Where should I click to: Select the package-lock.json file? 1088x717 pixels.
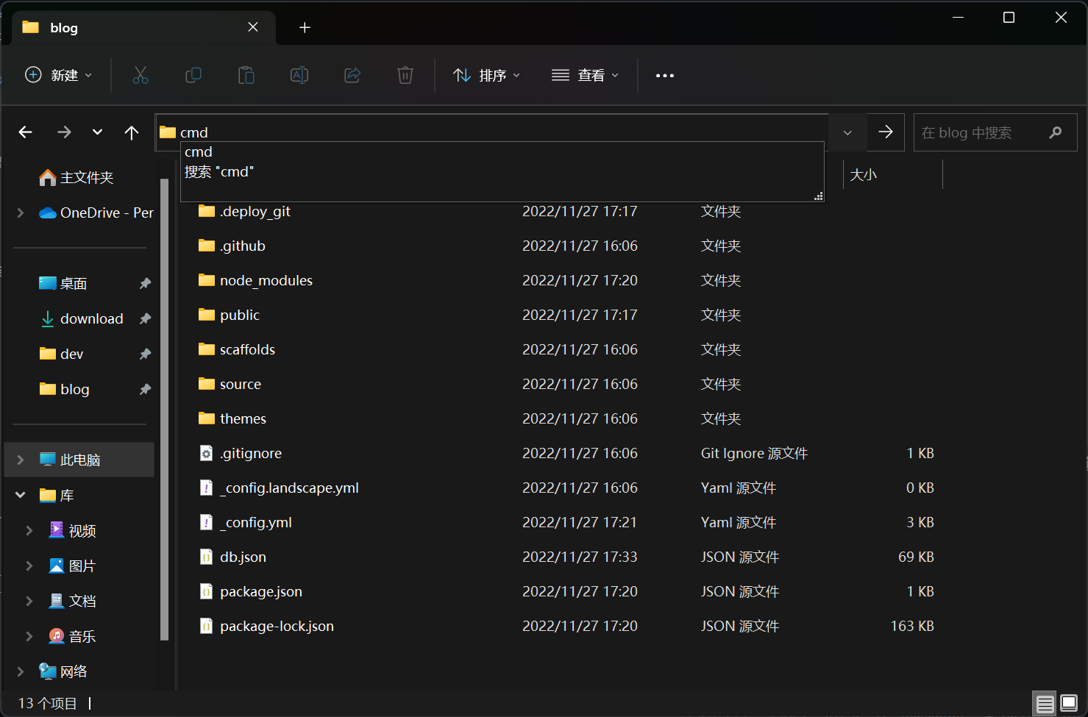click(x=277, y=626)
